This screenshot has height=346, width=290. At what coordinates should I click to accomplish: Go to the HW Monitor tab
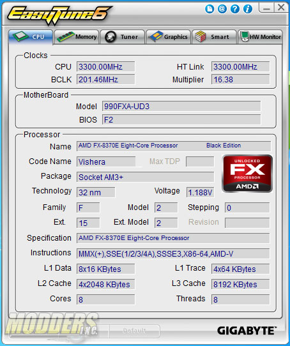[x=260, y=37]
